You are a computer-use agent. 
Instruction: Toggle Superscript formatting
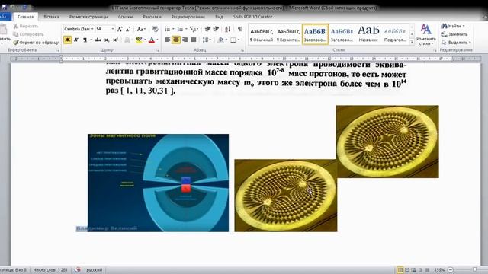pyautogui.click(x=115, y=40)
